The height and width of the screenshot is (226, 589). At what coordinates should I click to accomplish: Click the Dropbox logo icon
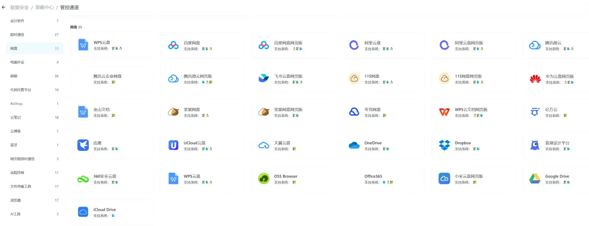pos(444,145)
